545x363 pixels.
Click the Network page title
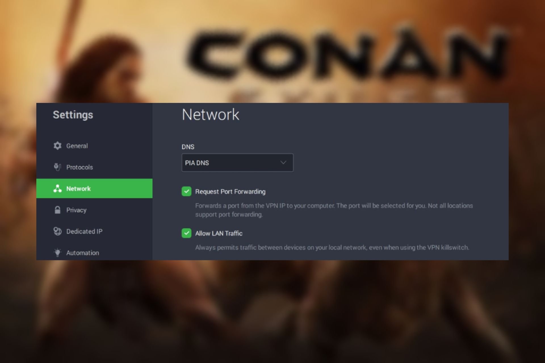(x=210, y=115)
